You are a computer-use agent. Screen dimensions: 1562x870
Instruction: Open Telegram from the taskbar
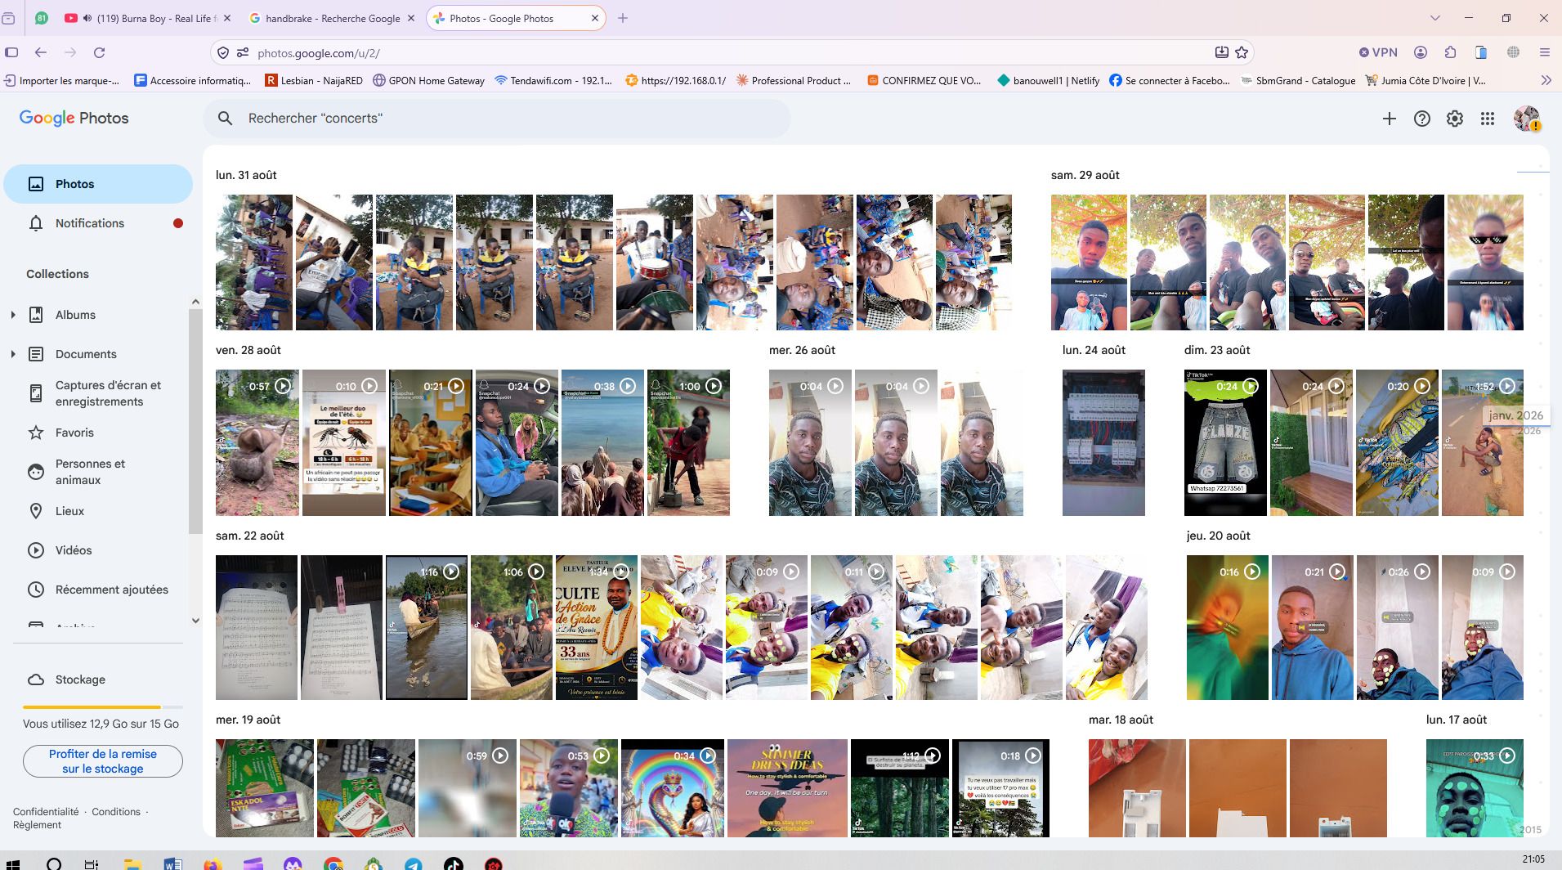pyautogui.click(x=414, y=864)
